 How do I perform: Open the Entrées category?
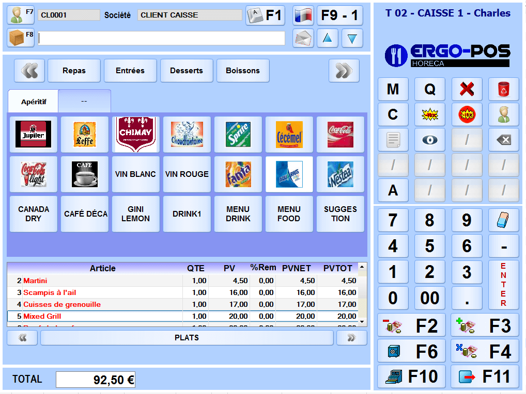coord(130,71)
